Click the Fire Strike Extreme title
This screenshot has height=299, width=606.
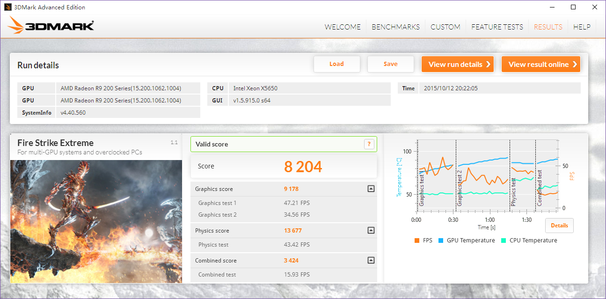pyautogui.click(x=55, y=143)
